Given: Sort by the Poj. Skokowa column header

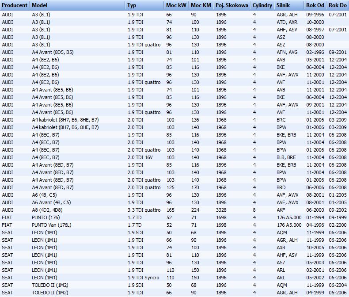Looking at the screenshot, I should (231, 5).
